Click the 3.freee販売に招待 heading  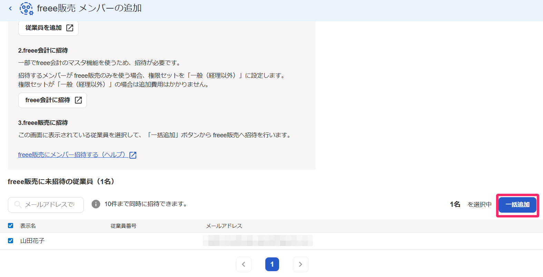point(43,123)
